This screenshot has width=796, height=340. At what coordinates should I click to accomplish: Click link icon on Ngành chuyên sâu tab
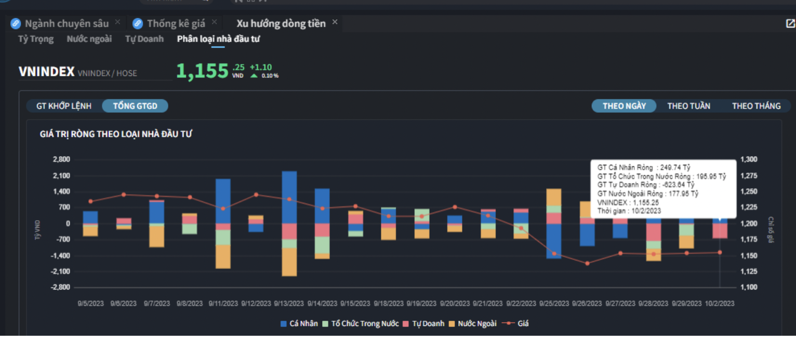16,23
